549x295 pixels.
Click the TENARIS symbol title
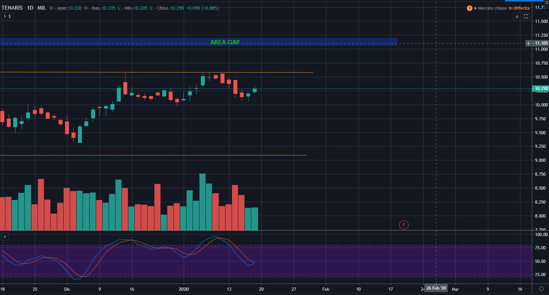click(12, 8)
